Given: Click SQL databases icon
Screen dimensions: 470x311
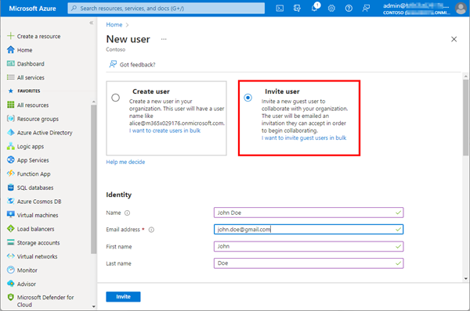Looking at the screenshot, I should tap(10, 188).
